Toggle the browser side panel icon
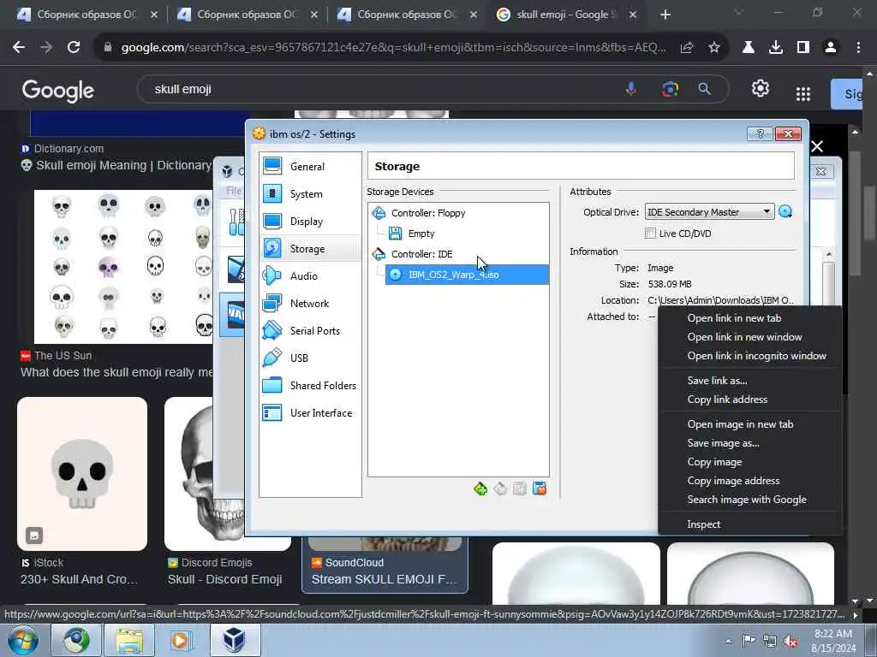The width and height of the screenshot is (877, 657). [x=803, y=48]
